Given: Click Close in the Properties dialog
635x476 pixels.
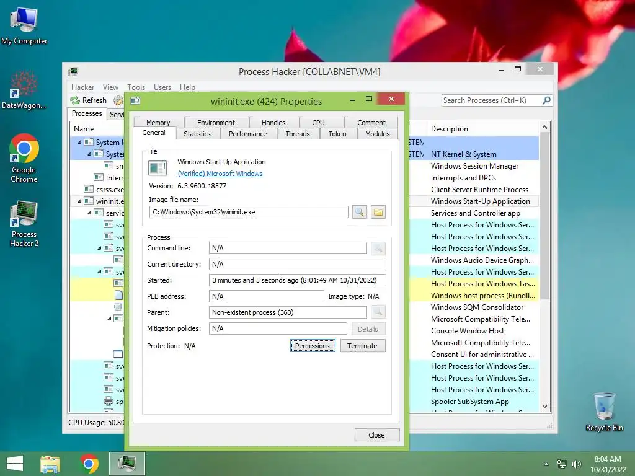Looking at the screenshot, I should tap(376, 434).
